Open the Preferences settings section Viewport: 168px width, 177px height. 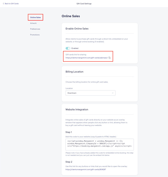[35, 29]
